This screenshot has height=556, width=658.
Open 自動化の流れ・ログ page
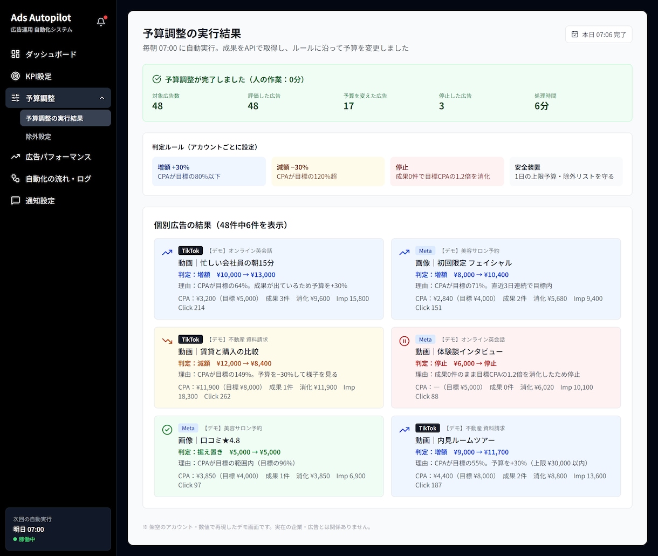coord(58,179)
